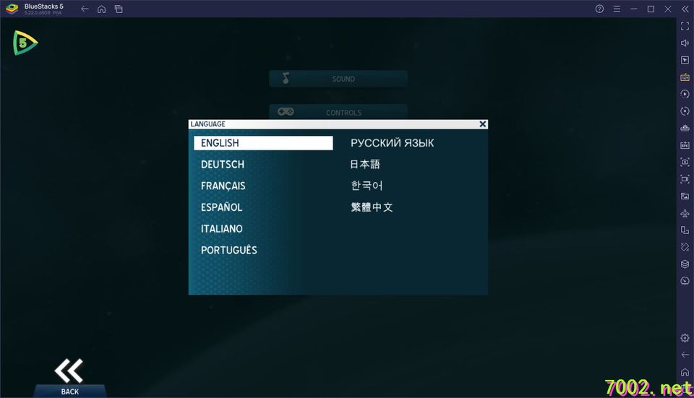Close the Language dialog with X
This screenshot has height=398, width=694.
pyautogui.click(x=483, y=124)
